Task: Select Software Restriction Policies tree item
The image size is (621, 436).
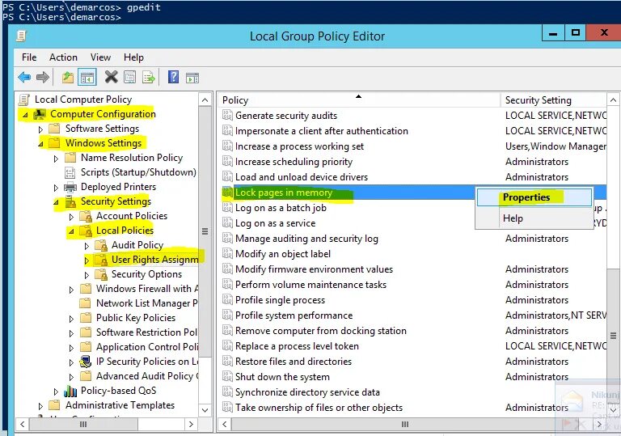Action: [x=146, y=332]
